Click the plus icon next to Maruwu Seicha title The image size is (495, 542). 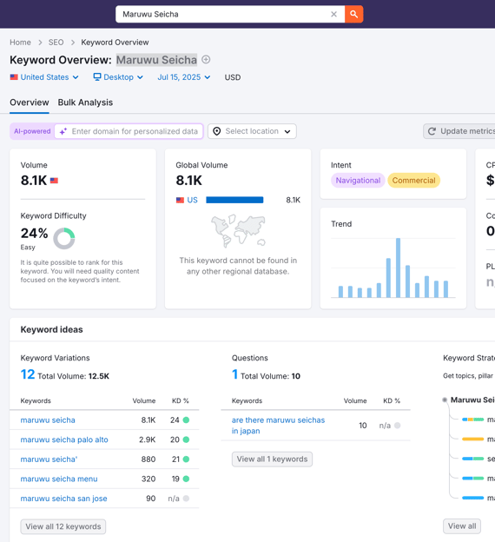[x=206, y=59]
